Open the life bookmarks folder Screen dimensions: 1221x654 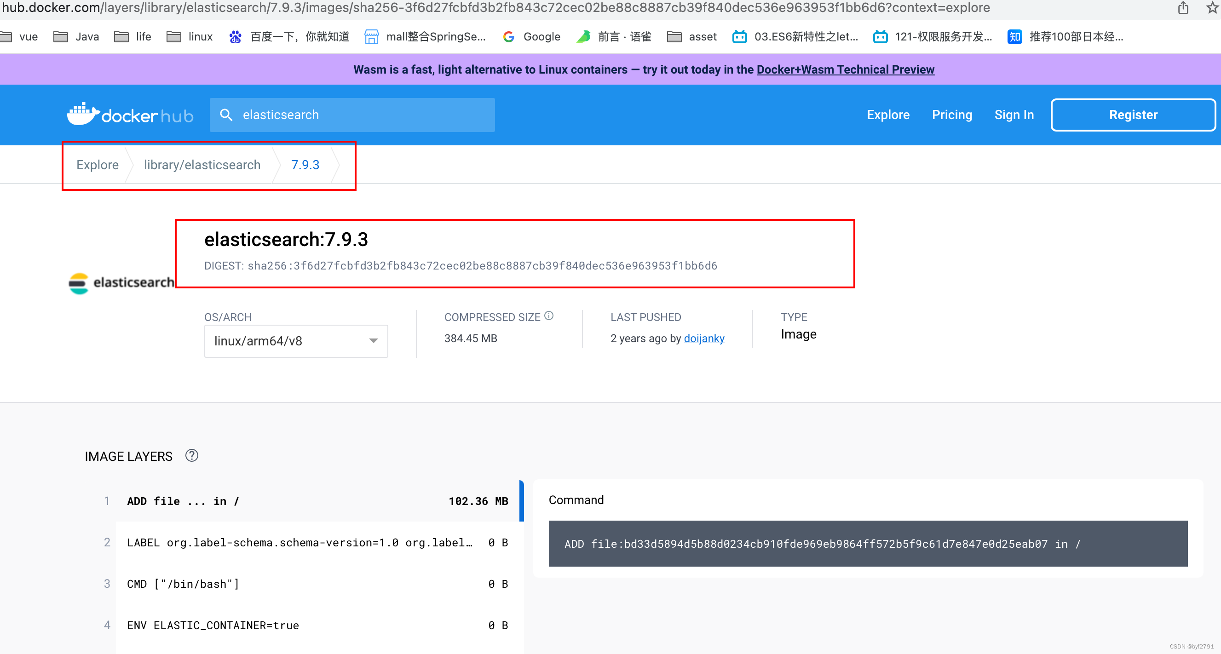coord(132,36)
